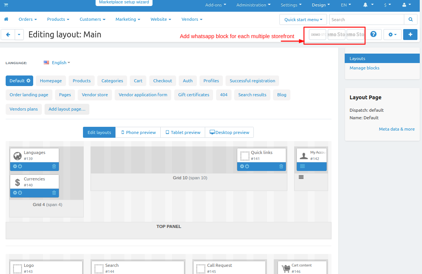Toggle power status of Languages block
The width and height of the screenshot is (422, 274).
tap(20, 166)
